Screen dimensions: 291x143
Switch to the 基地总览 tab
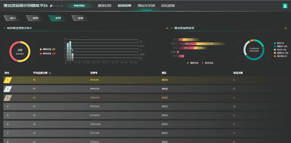coord(104,6)
